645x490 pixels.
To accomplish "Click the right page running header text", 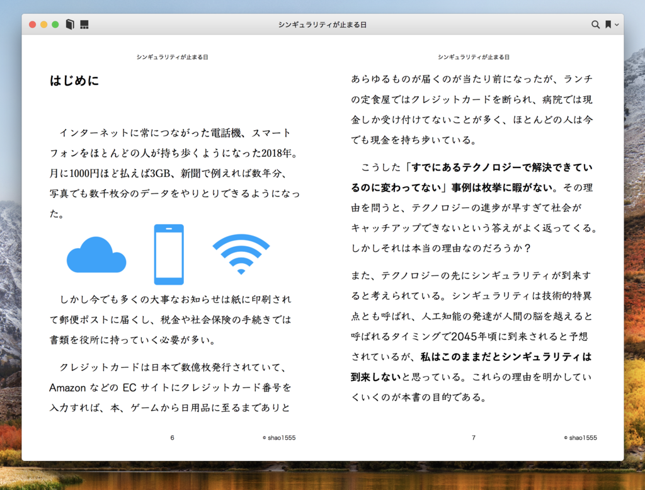I will 476,56.
